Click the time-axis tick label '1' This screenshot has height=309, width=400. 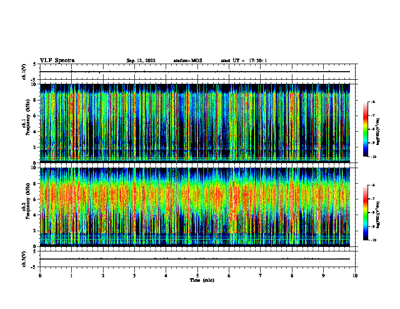[71, 276]
